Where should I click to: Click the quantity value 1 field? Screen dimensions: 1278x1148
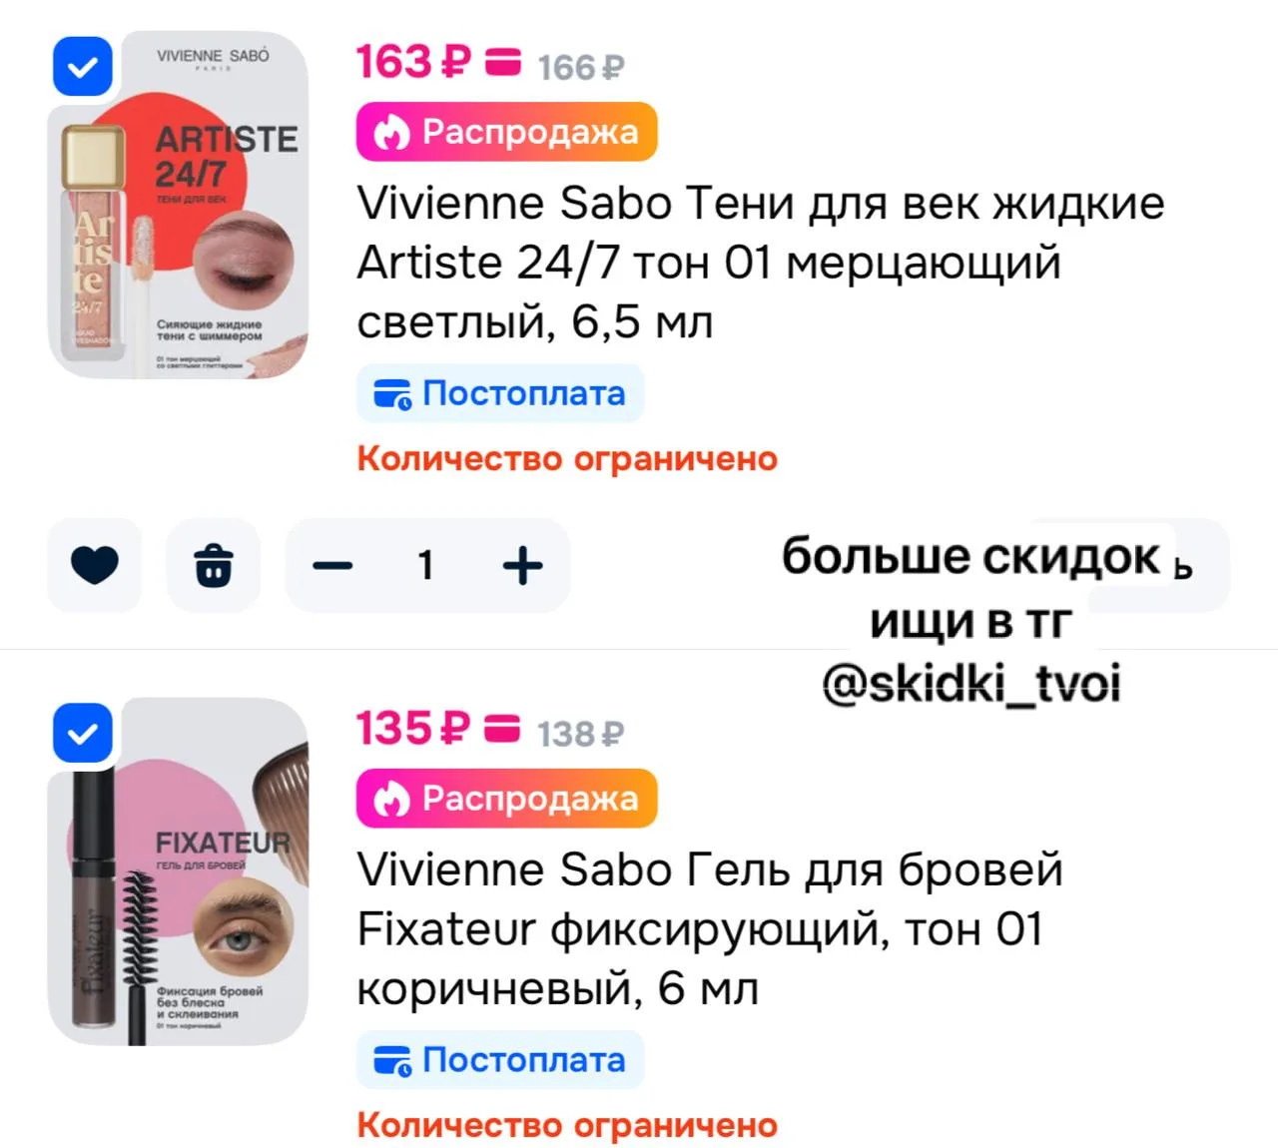(427, 565)
